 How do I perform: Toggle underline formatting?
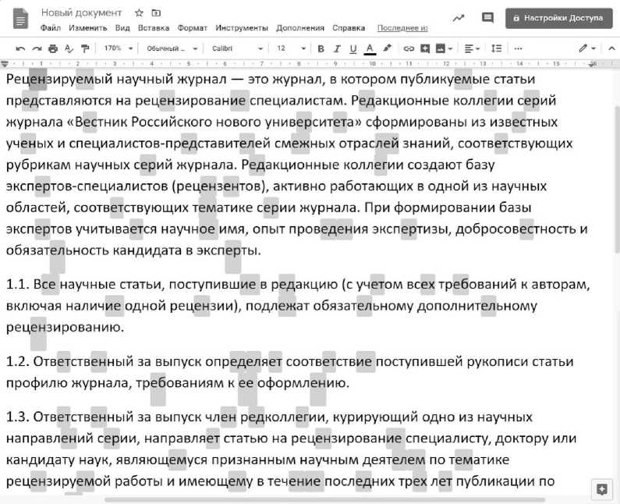(x=353, y=48)
